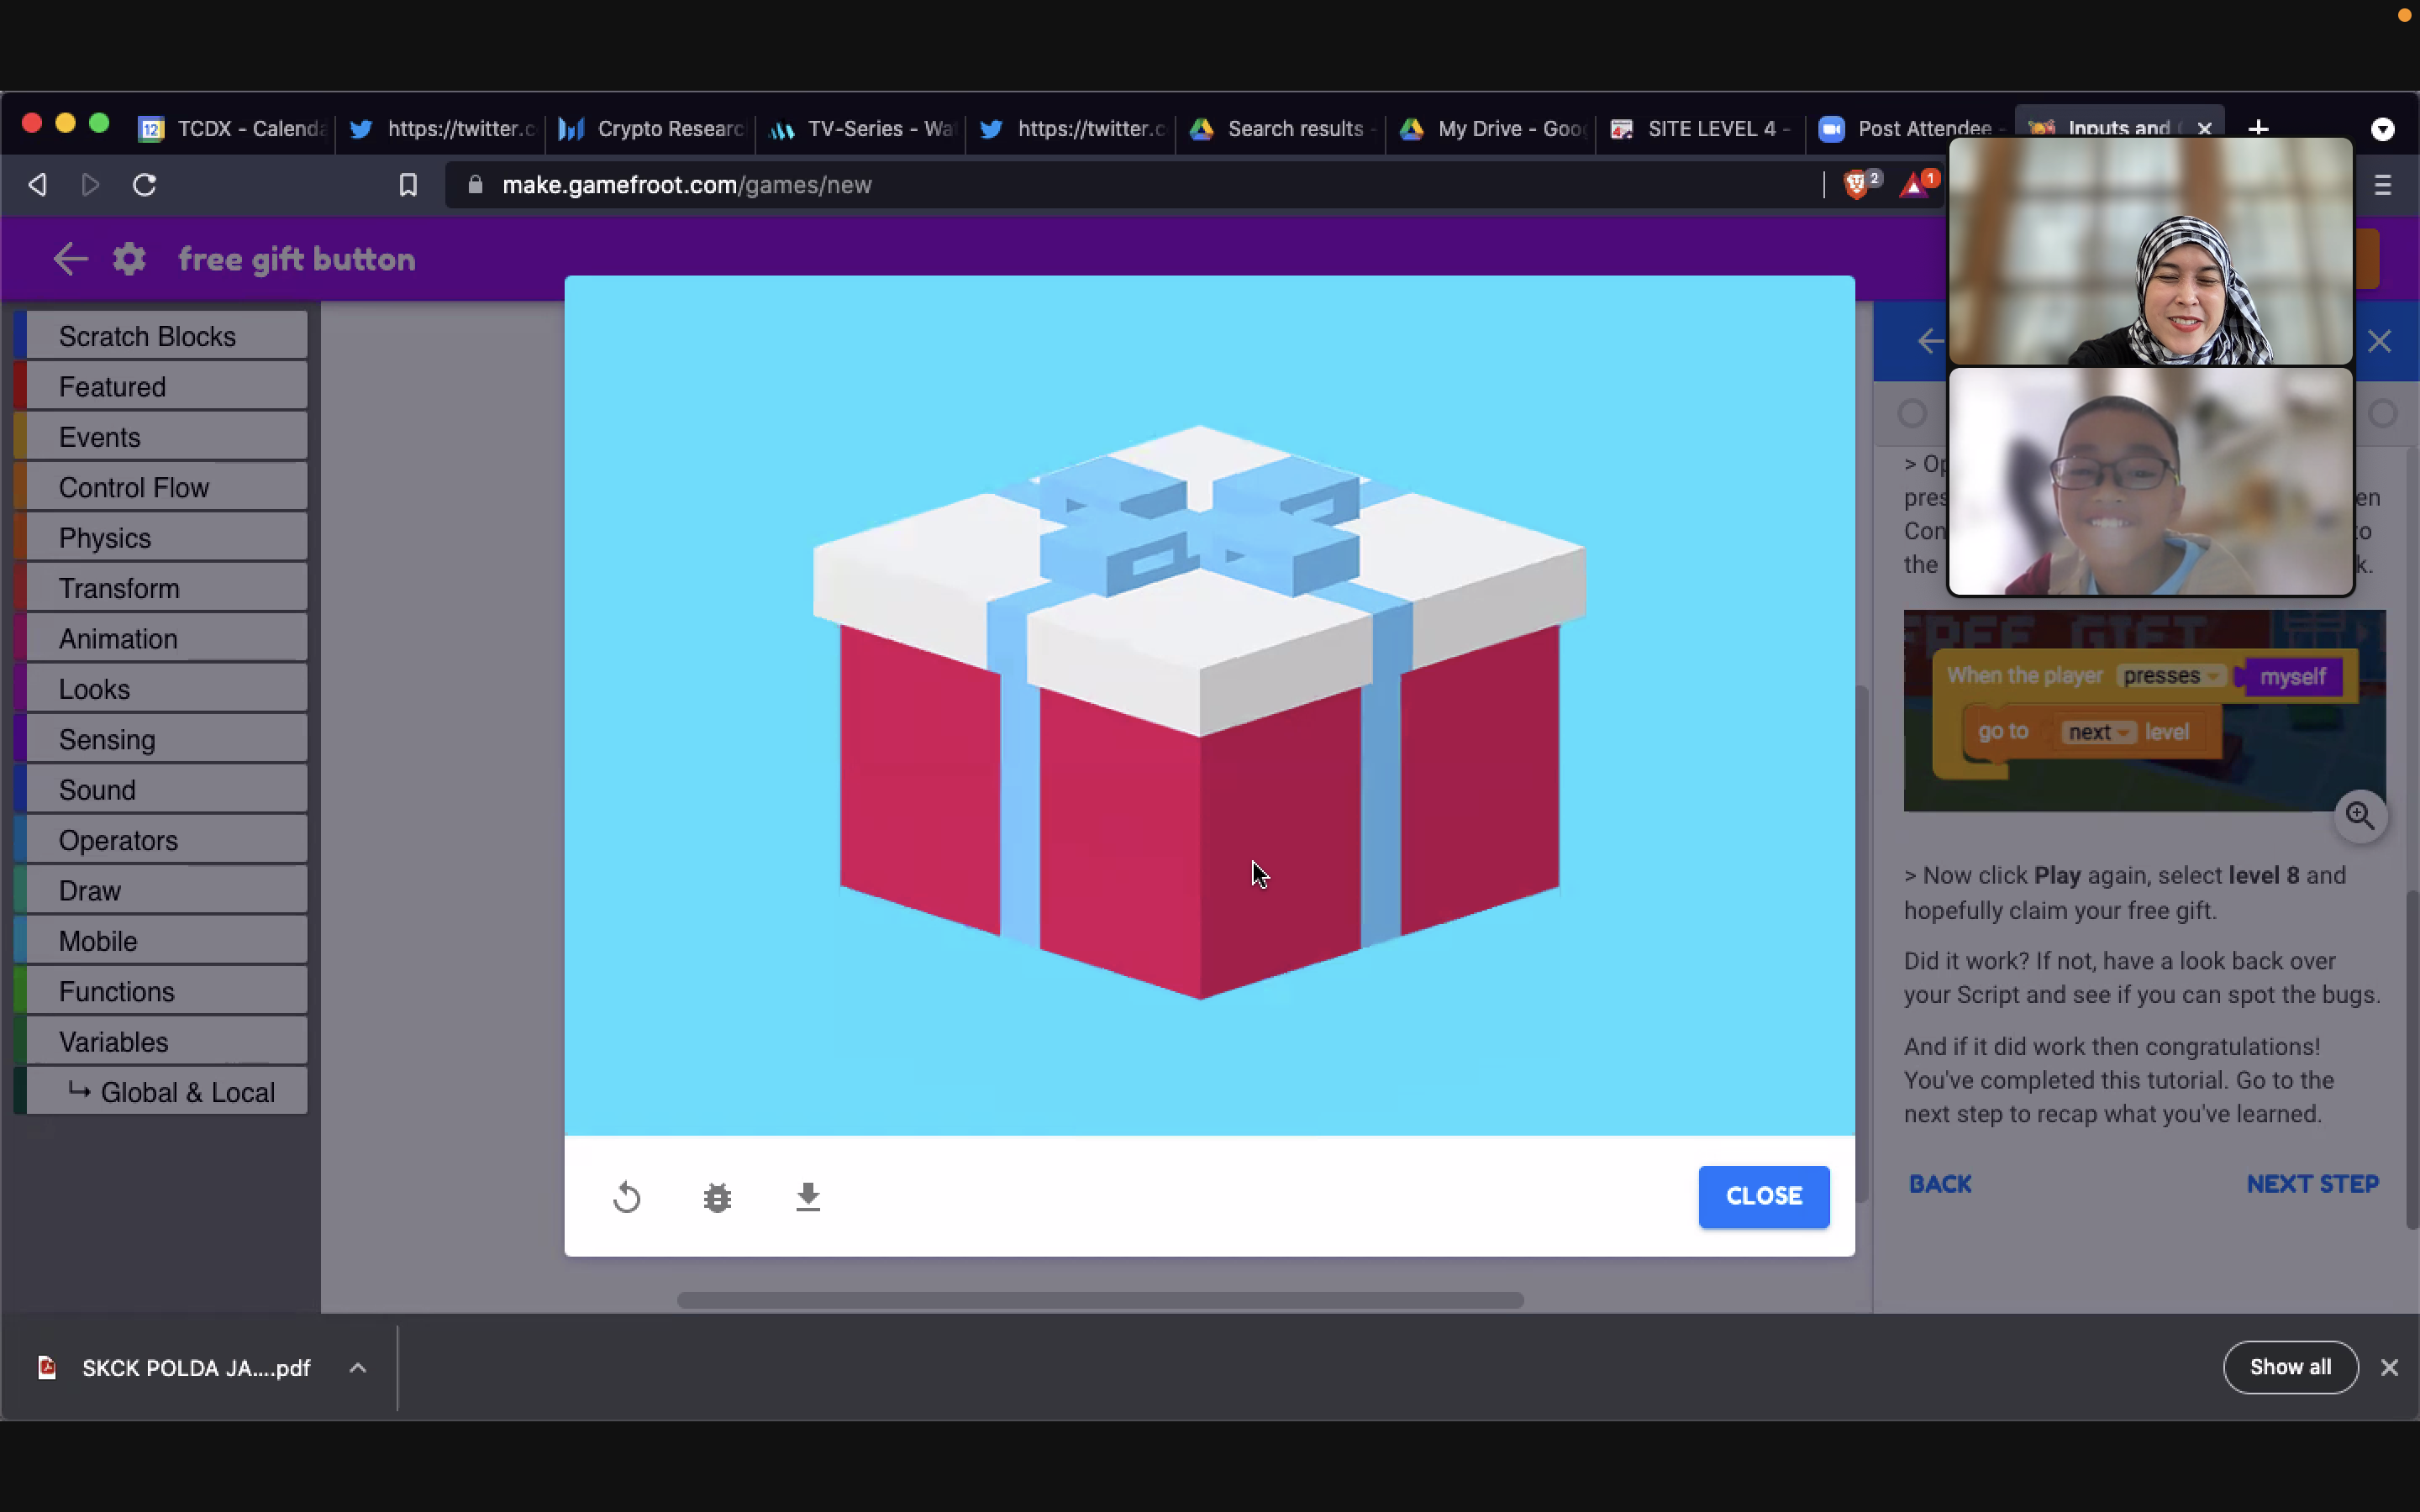Select the Control Flow category
Viewport: 2420px width, 1512px height.
(161, 487)
